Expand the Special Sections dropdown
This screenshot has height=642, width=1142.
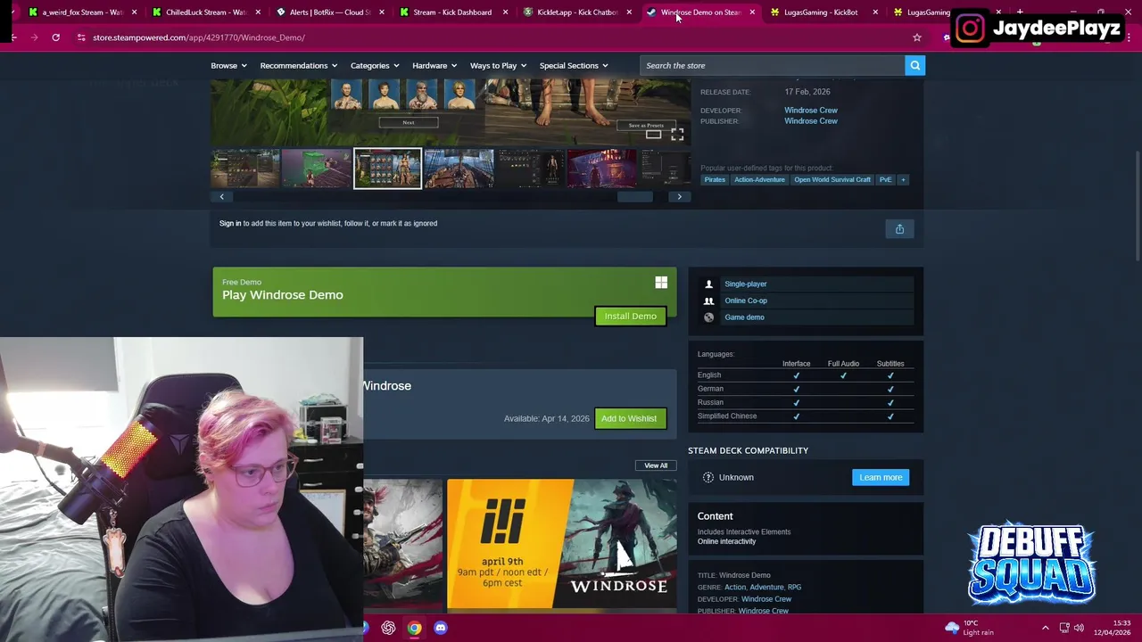pyautogui.click(x=574, y=65)
